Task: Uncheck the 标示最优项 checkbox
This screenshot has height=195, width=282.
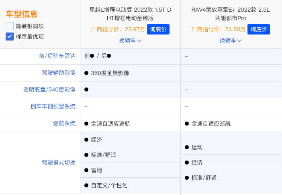Action: pos(10,37)
